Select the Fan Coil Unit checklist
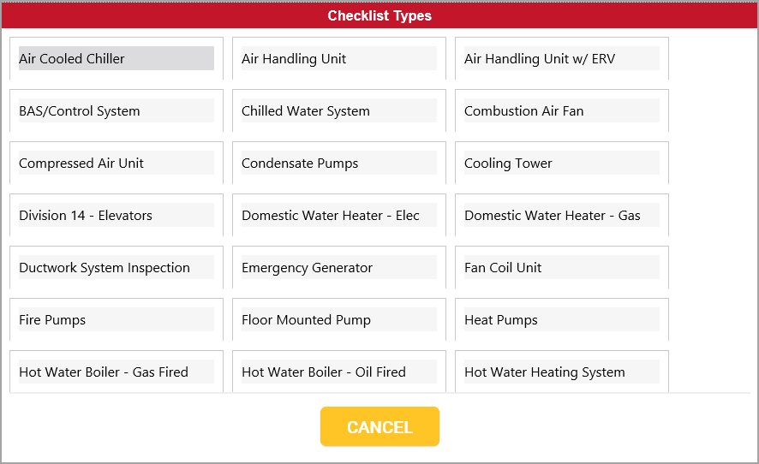 561,268
